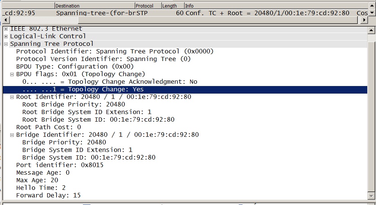Select BPDU Type: Configuration line

coord(75,67)
